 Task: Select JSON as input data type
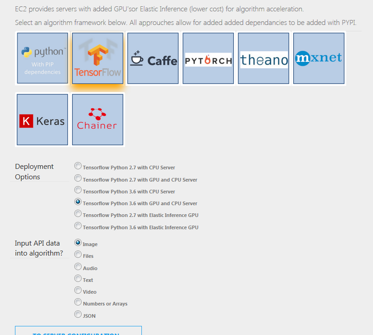click(x=78, y=314)
